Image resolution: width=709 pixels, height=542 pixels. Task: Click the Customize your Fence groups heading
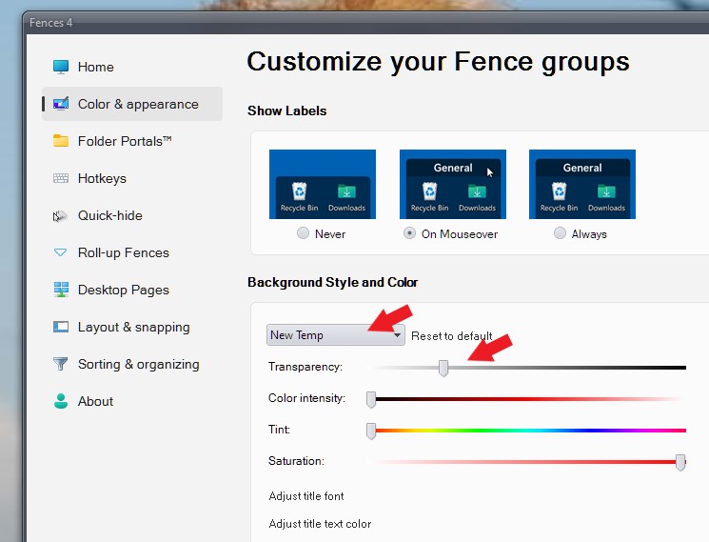click(x=438, y=62)
